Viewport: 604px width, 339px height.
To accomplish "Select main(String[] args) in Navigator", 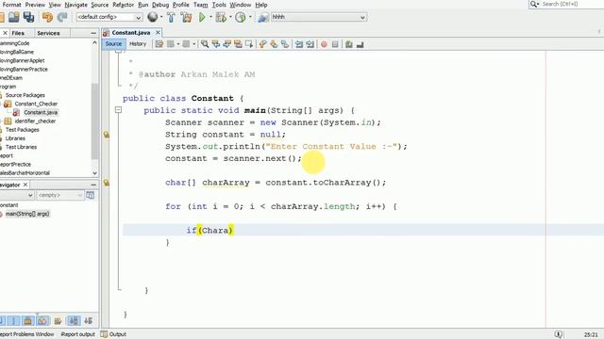I will point(27,214).
